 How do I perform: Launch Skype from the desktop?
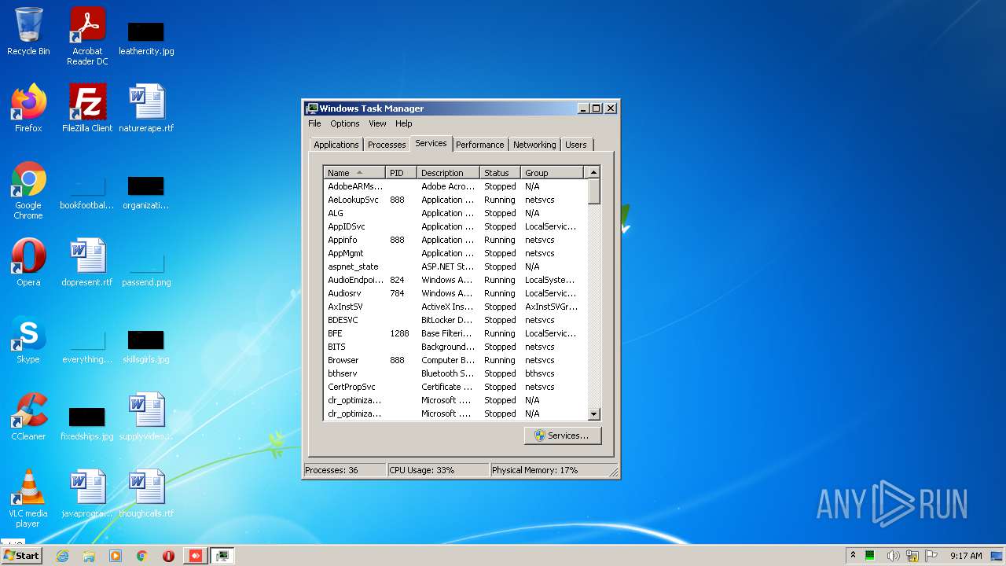28,340
